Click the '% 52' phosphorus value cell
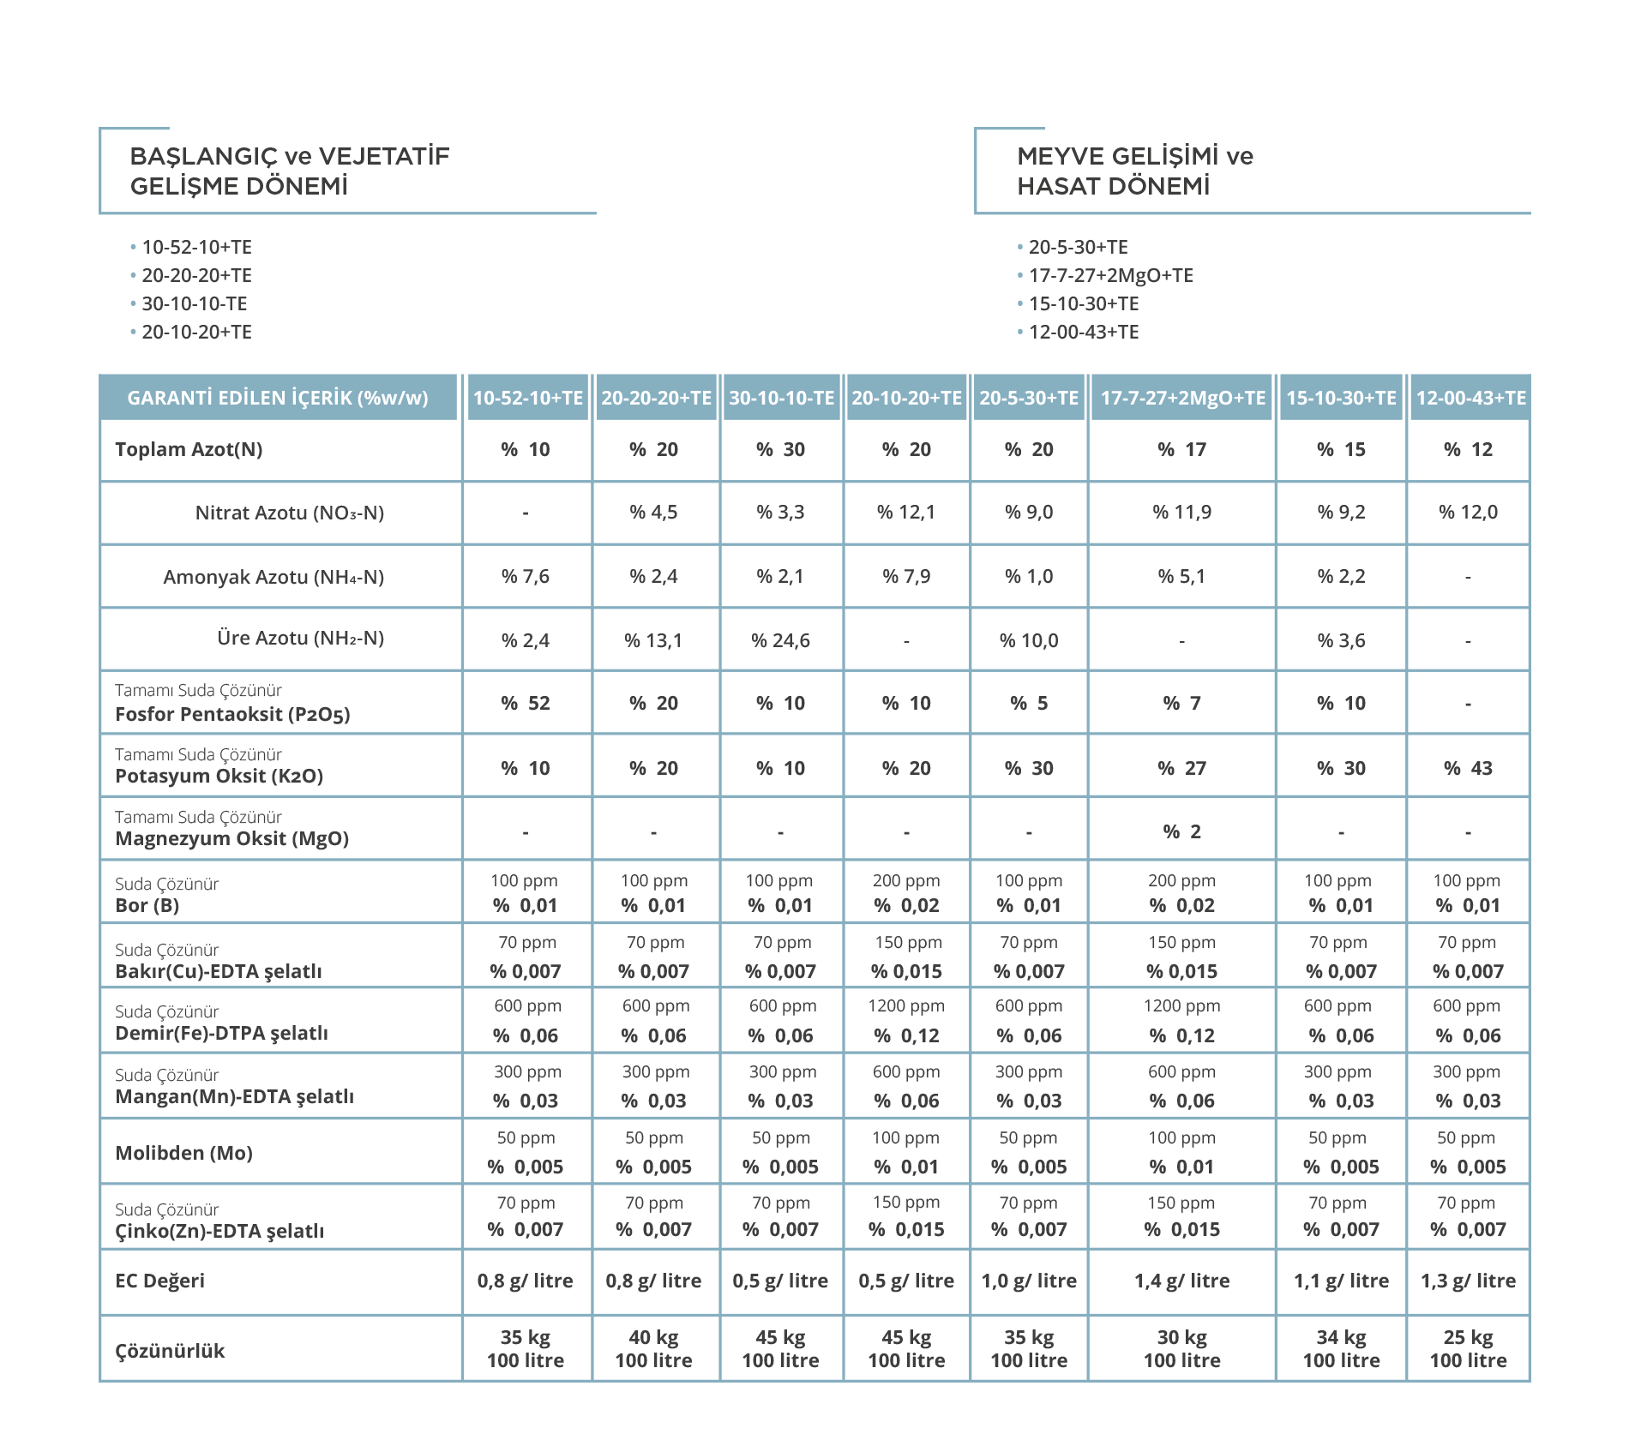The image size is (1629, 1452). [x=526, y=703]
